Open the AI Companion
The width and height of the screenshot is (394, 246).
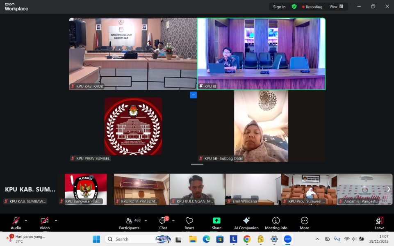point(246,223)
